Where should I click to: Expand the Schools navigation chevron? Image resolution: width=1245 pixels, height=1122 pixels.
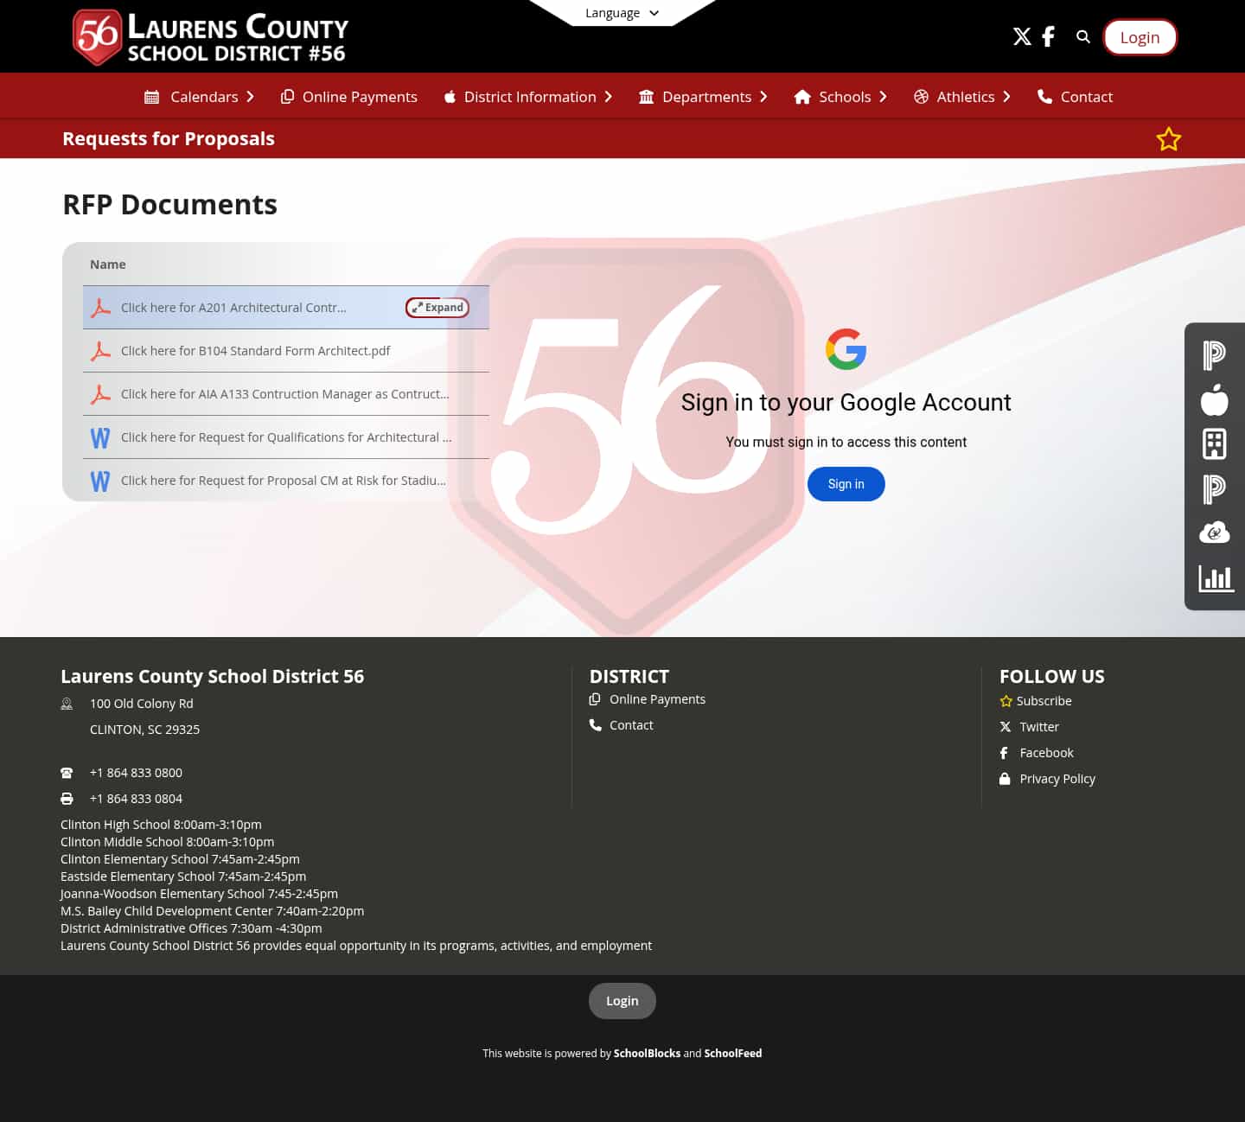coord(884,97)
